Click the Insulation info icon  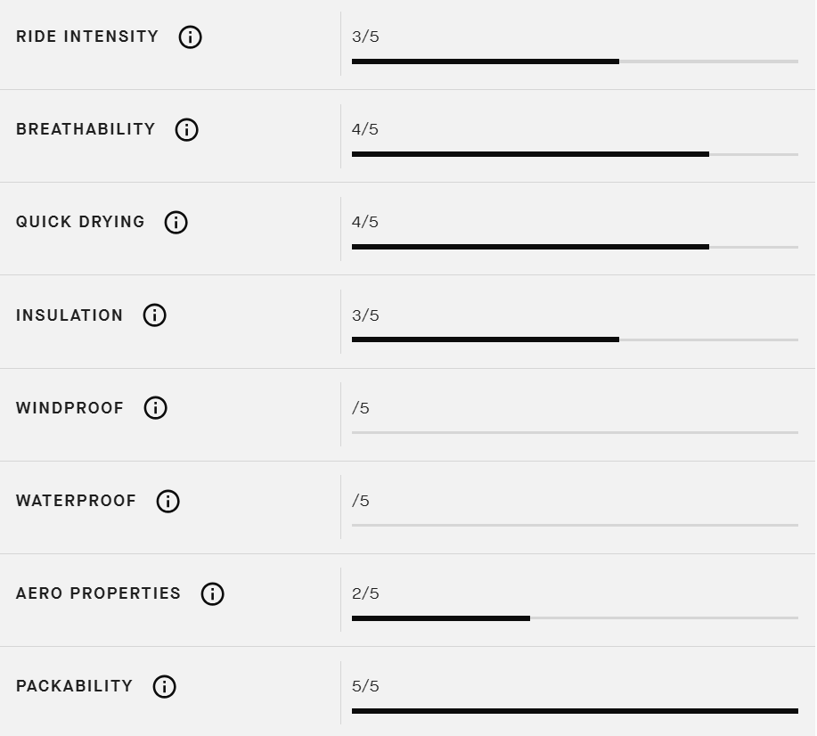(x=155, y=315)
